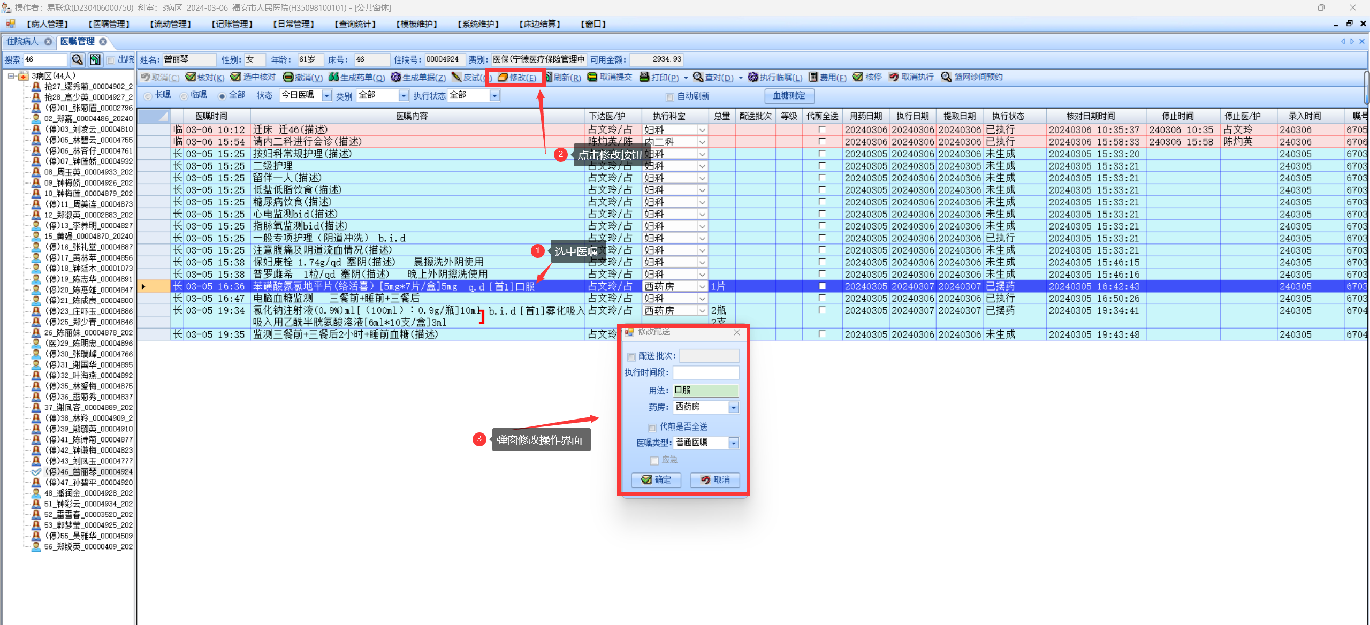Open the 今日医嘱 status dropdown
This screenshot has width=1370, height=625.
pos(326,95)
